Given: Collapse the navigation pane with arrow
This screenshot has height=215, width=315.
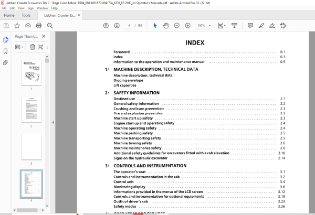Looking at the screenshot, I should point(53,122).
